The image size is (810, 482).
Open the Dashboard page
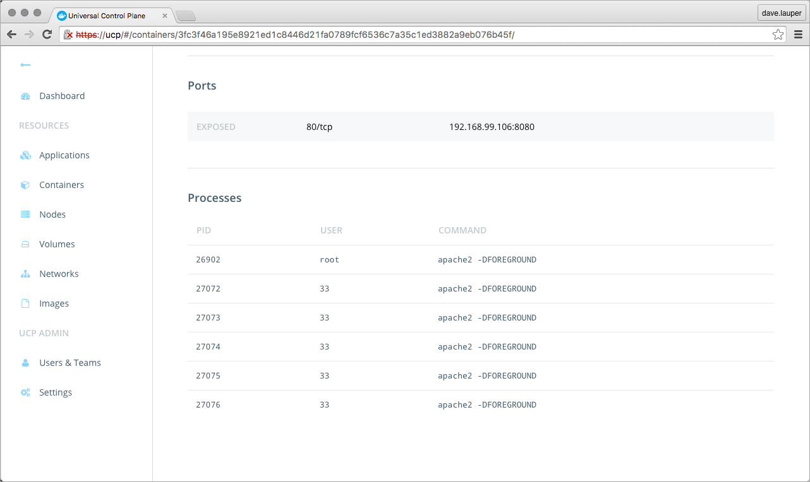[62, 96]
